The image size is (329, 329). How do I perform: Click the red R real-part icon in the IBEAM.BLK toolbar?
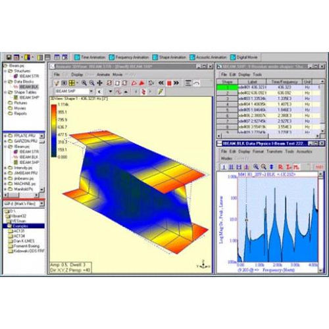pos(280,167)
